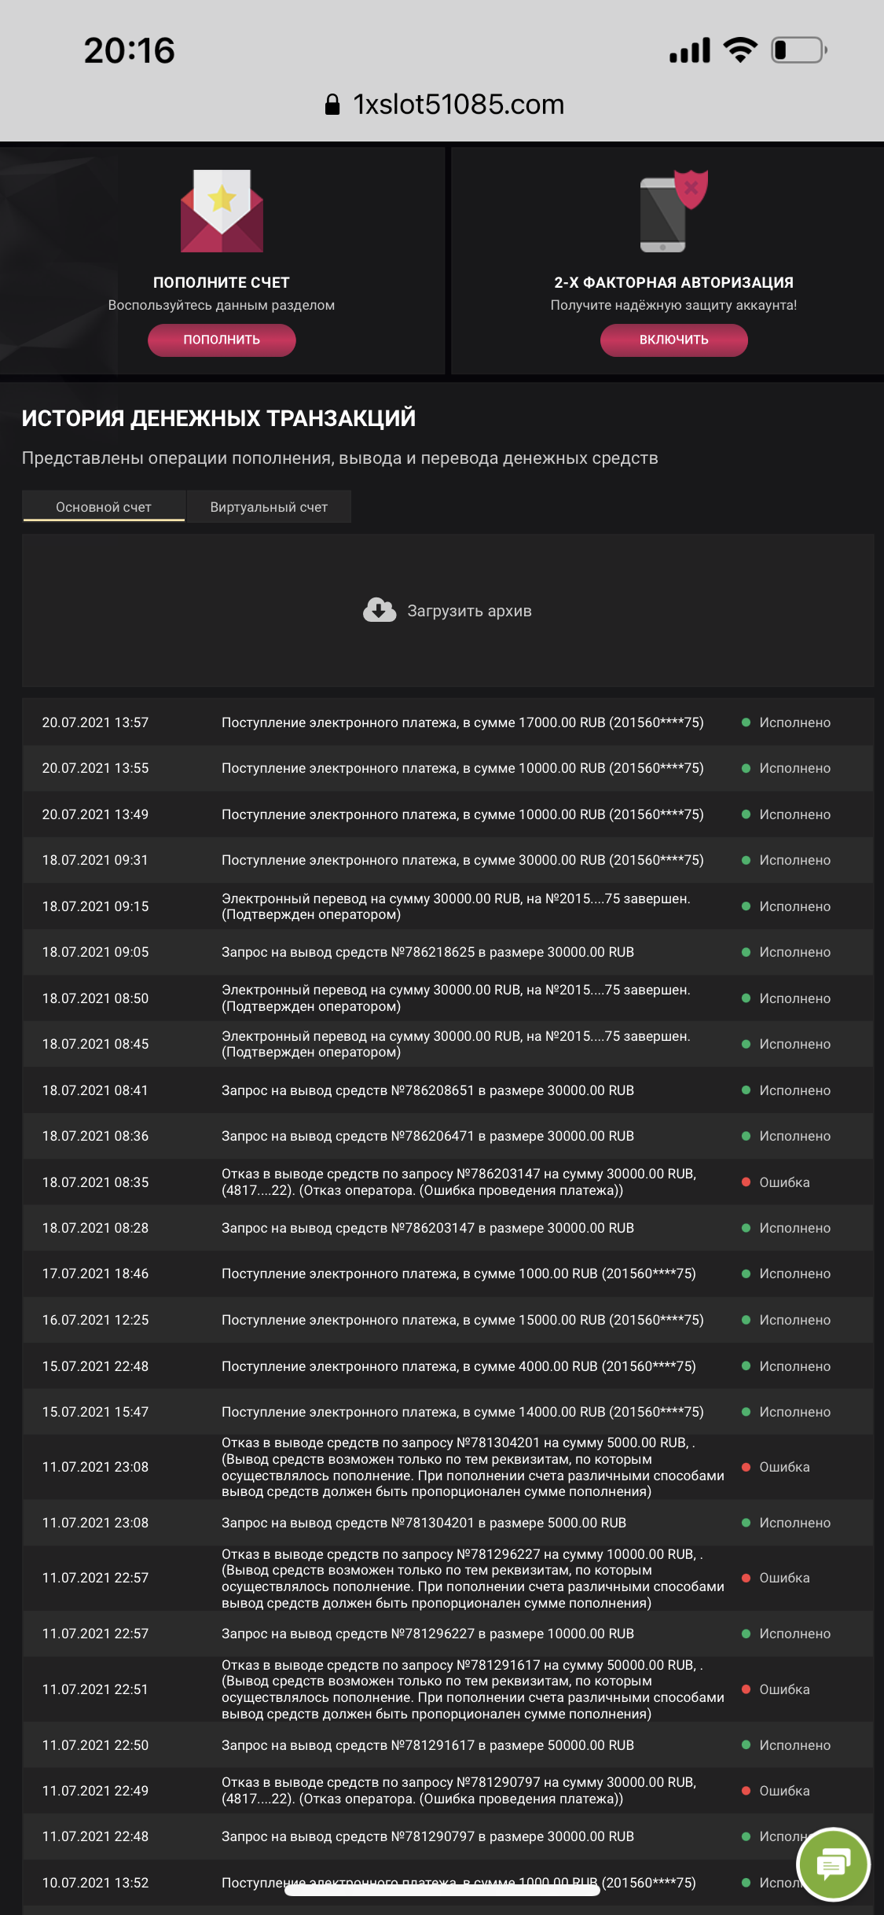Switch to the Виртуальный счет tab
884x1915 pixels.
click(269, 507)
